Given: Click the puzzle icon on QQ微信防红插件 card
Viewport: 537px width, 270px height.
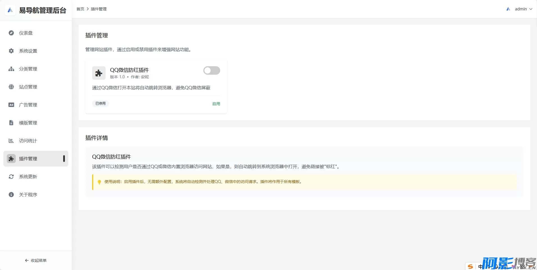Looking at the screenshot, I should coord(99,73).
